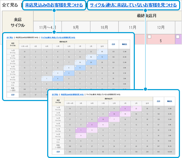182x158 pixels.
Task: Tick the light purple cell showing 7 in the 3ヶ月 row
Action: click(114, 119)
